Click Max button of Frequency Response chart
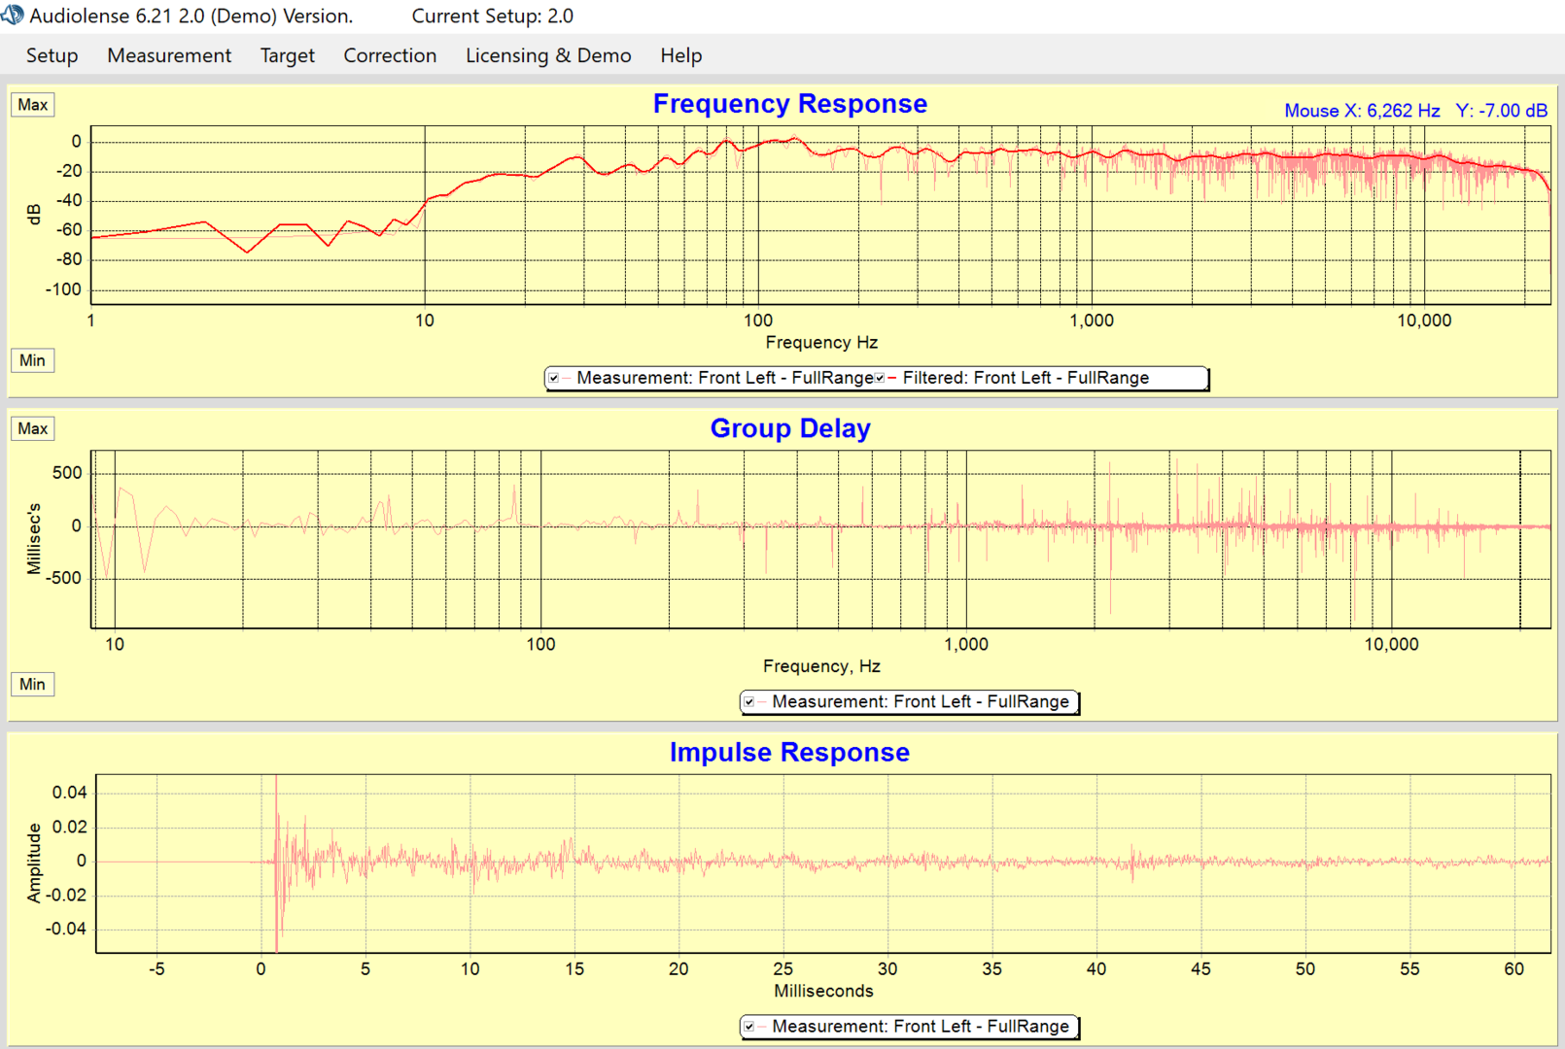This screenshot has width=1565, height=1049. [x=33, y=105]
